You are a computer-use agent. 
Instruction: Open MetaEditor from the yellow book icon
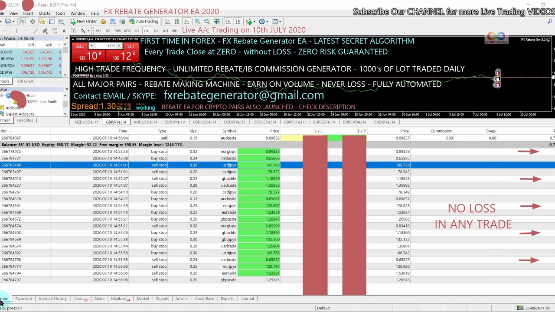pyautogui.click(x=103, y=21)
